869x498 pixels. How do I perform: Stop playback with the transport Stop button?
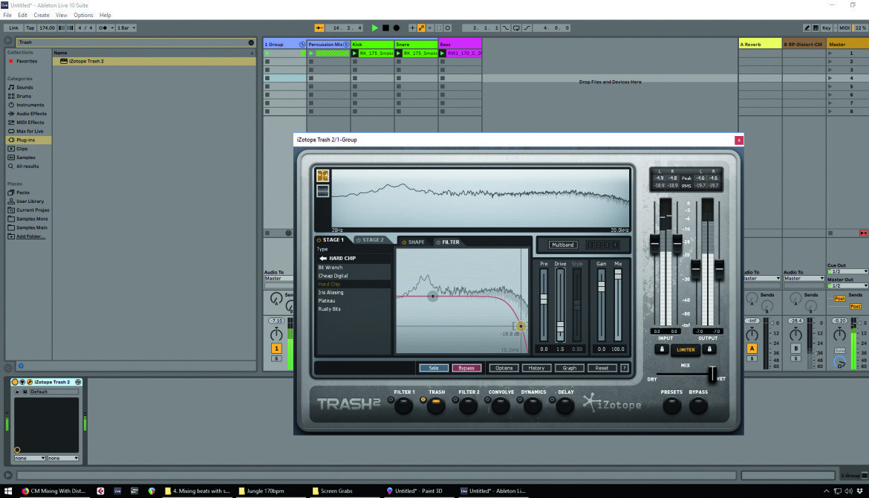click(385, 28)
